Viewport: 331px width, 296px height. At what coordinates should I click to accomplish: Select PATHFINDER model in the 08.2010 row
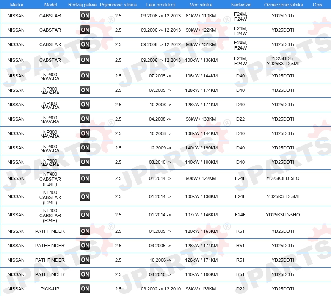point(50,274)
